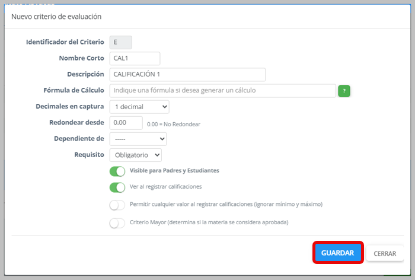Click the Descripción field with CALIFICACIÓN 1
415x280 pixels.
click(x=187, y=74)
